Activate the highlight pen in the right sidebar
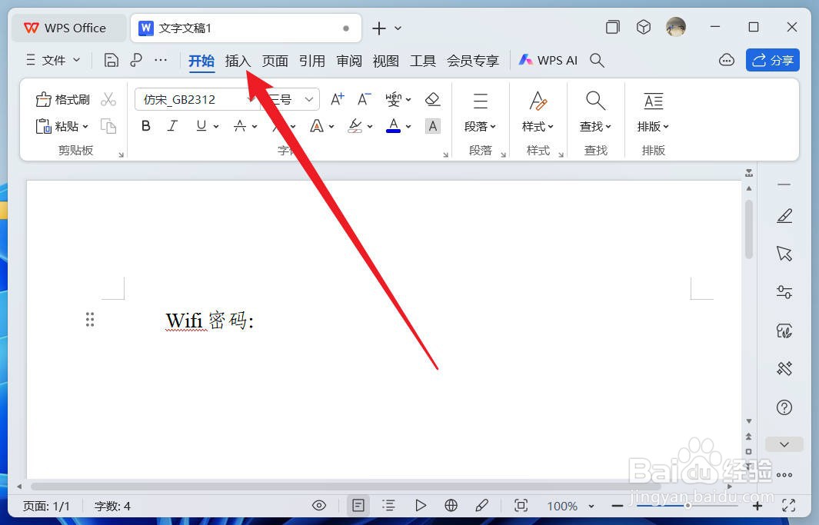Viewport: 819px width, 525px height. [784, 215]
